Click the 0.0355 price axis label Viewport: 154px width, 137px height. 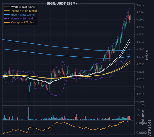coord(140,27)
